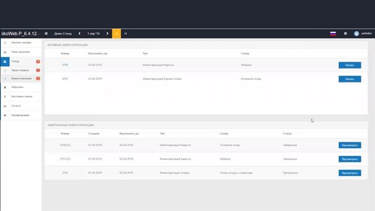
Task: Click the iikoWeb logo title
Action: (19, 33)
